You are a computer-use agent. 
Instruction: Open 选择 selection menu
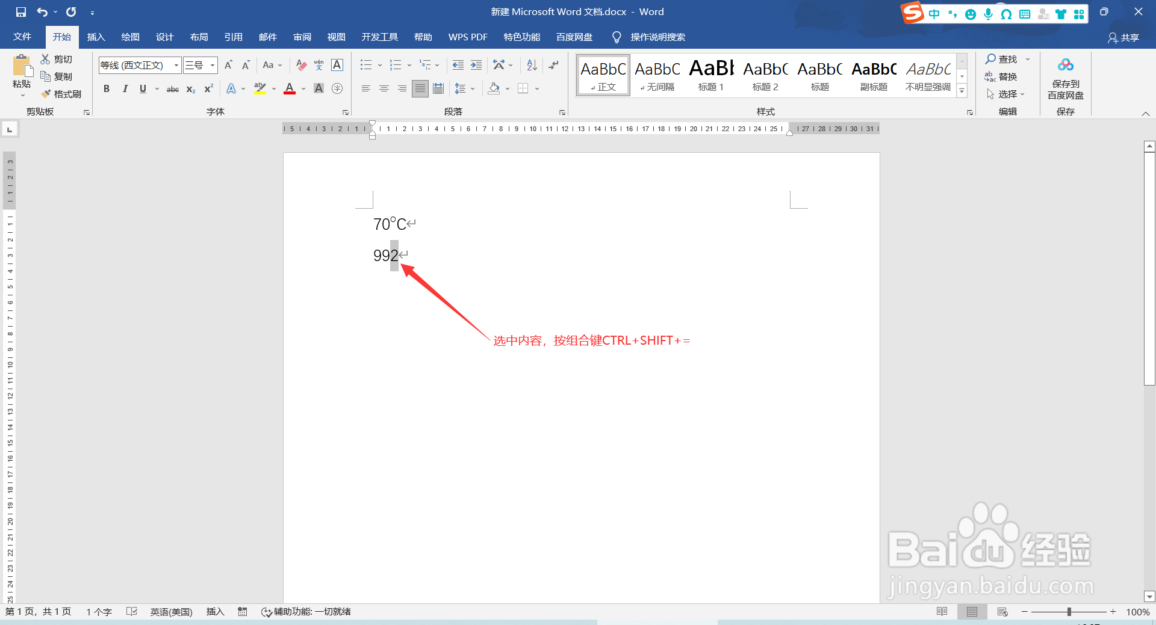tap(1005, 94)
